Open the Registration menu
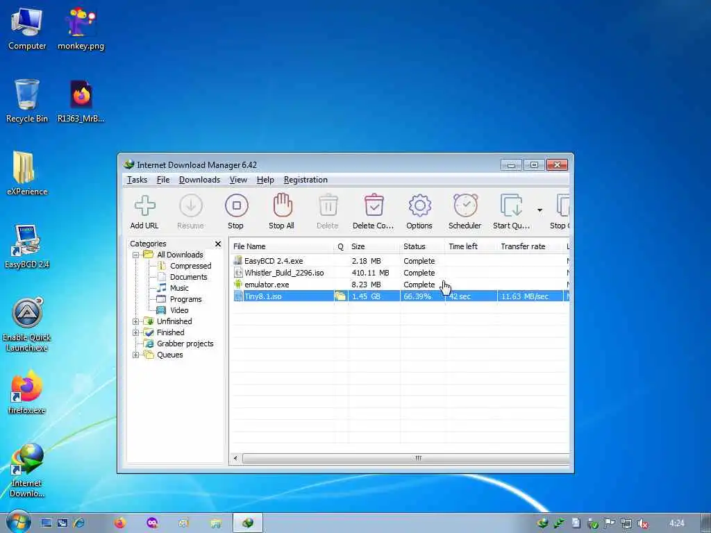 click(x=306, y=180)
